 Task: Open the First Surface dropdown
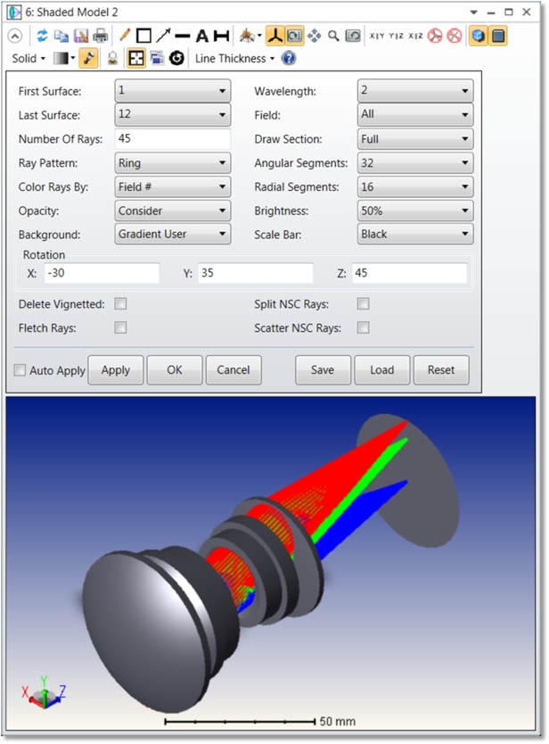(x=173, y=91)
